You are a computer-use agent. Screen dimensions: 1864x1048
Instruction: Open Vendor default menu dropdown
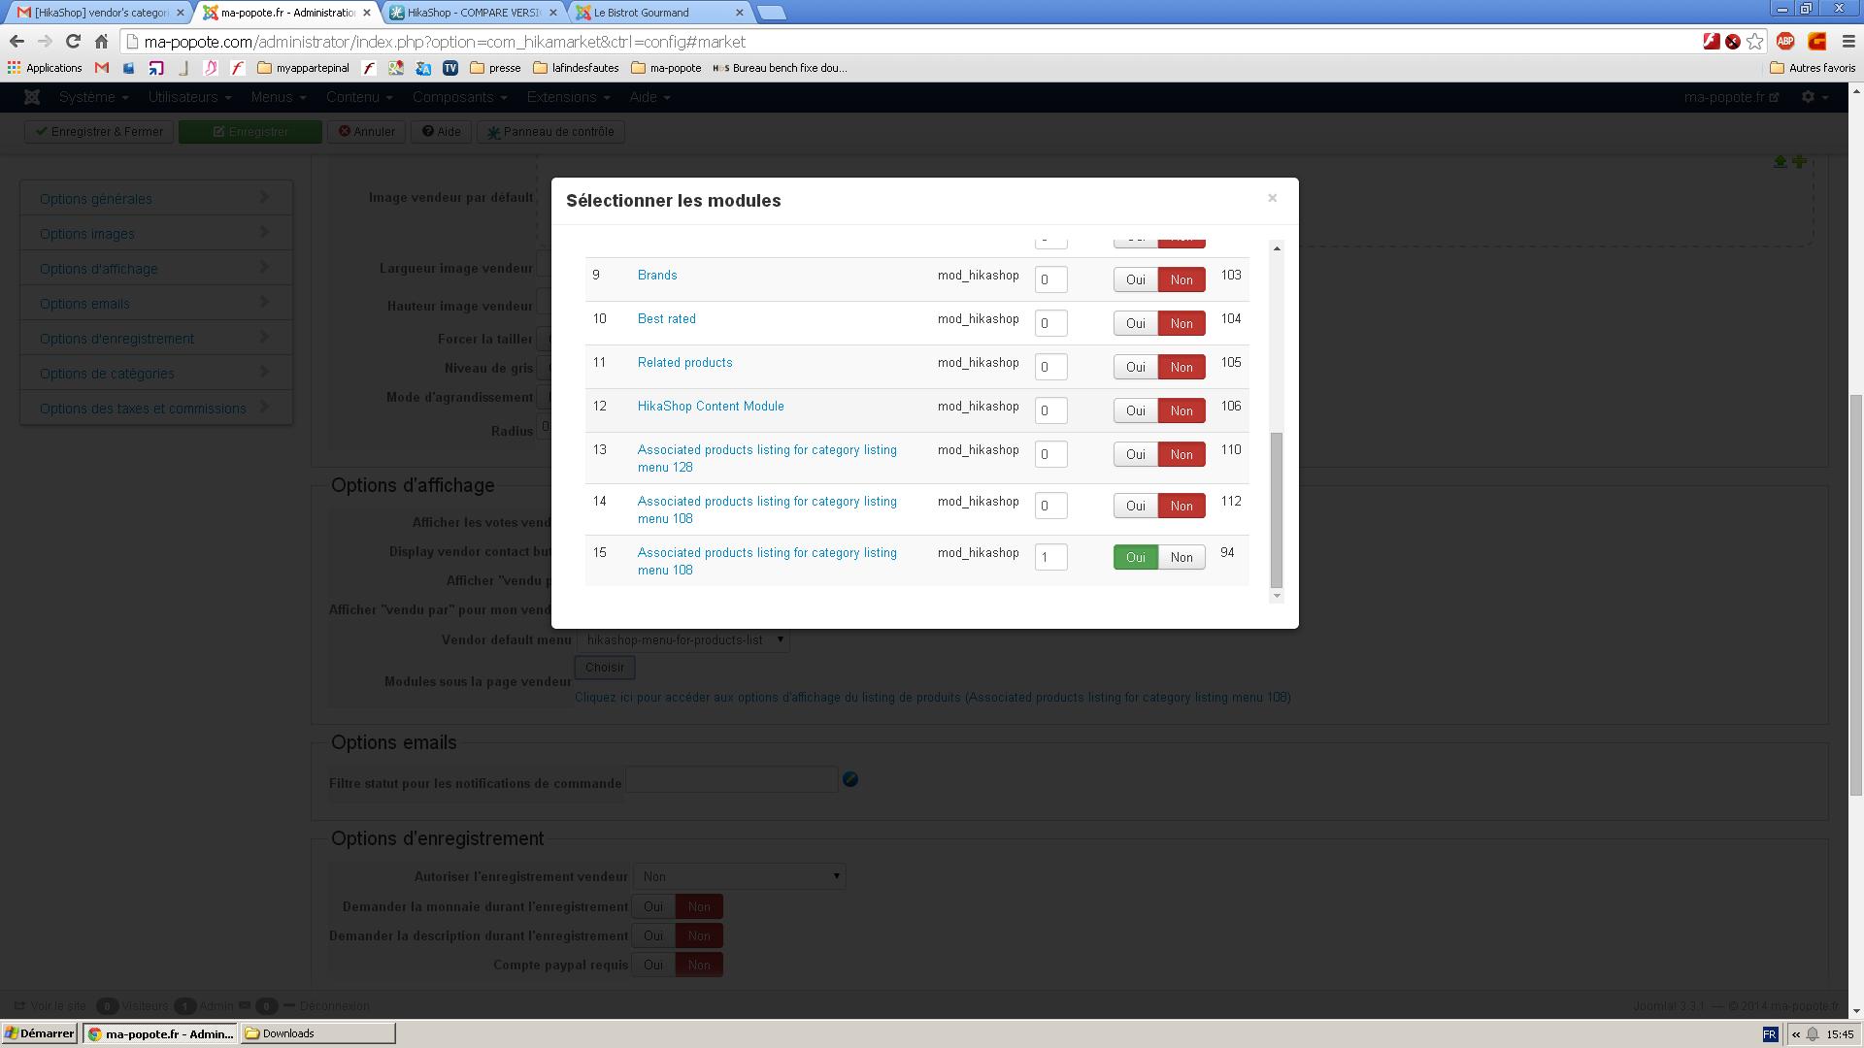point(682,640)
